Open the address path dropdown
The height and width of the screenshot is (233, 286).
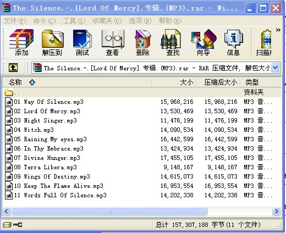pyautogui.click(x=276, y=68)
